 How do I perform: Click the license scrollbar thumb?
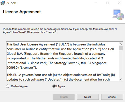(x=121, y=48)
